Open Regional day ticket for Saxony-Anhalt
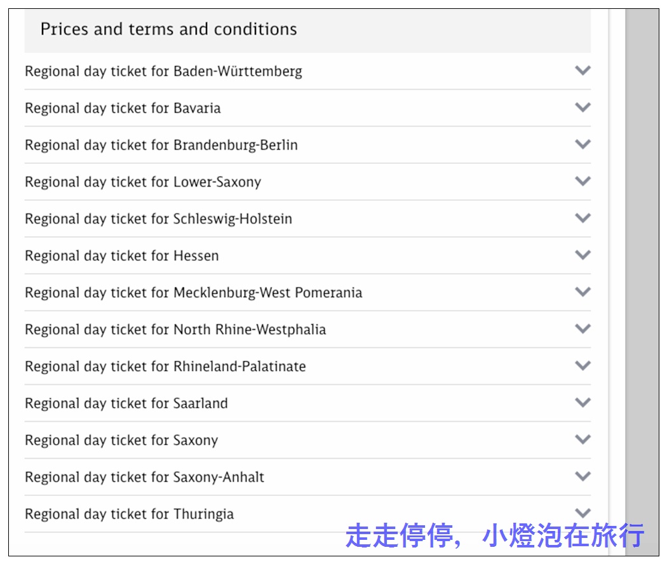Viewport: 667px width, 564px height. click(307, 477)
